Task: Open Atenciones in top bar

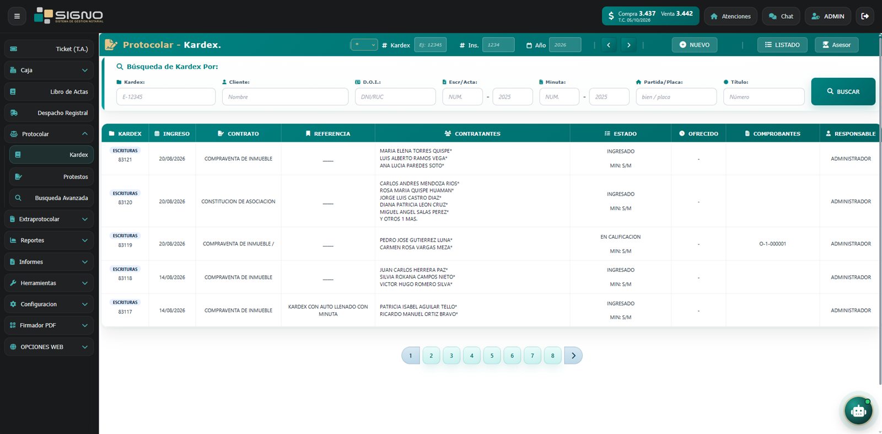Action: (x=730, y=16)
